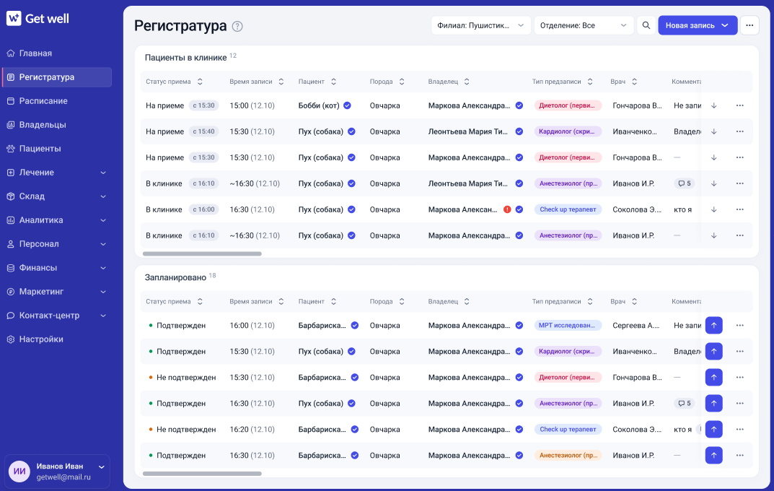Screen dimensions: 774x491
Task: Click up arrow for 16:20 planned appointment
Action: click(x=714, y=429)
